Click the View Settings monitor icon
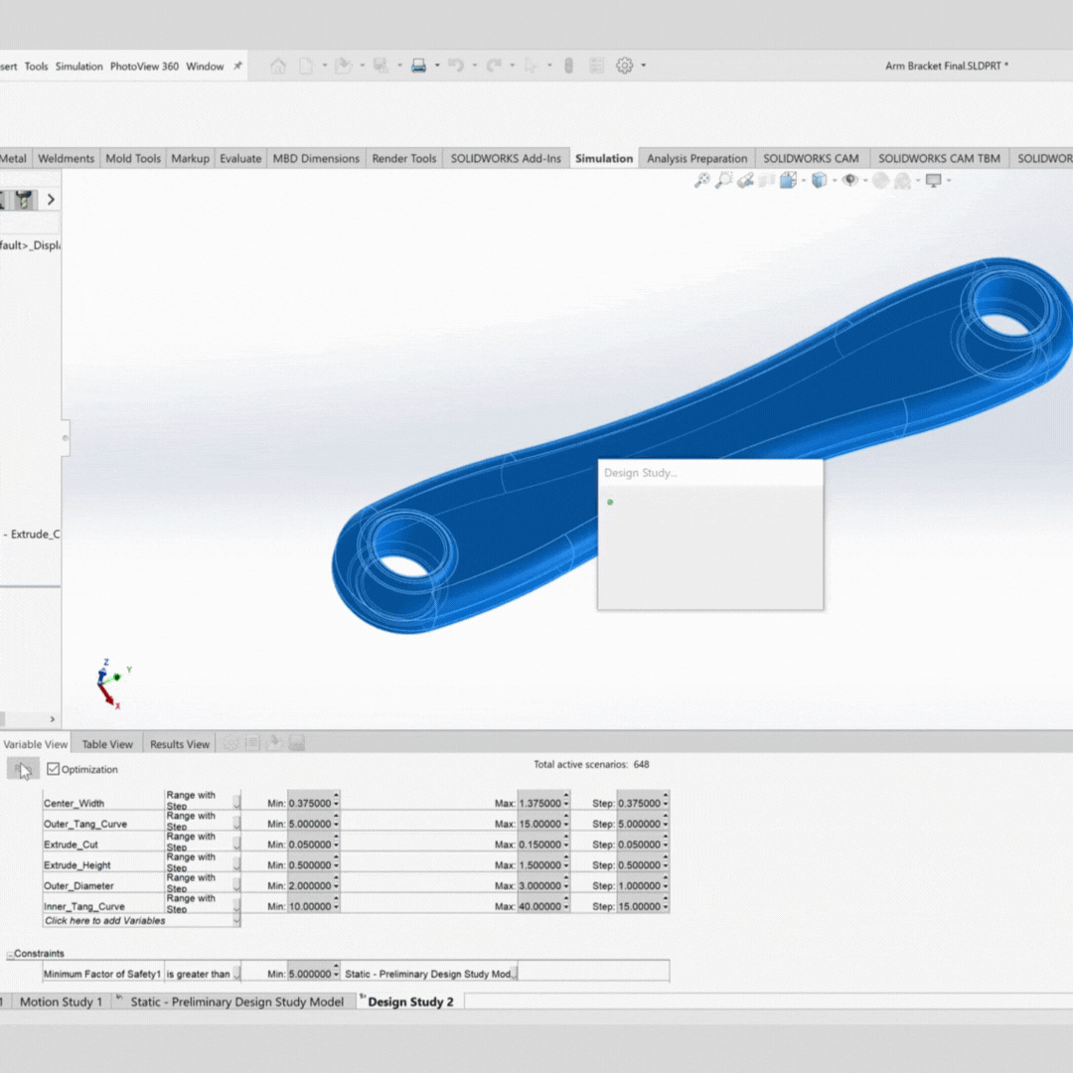The width and height of the screenshot is (1073, 1073). [x=933, y=181]
